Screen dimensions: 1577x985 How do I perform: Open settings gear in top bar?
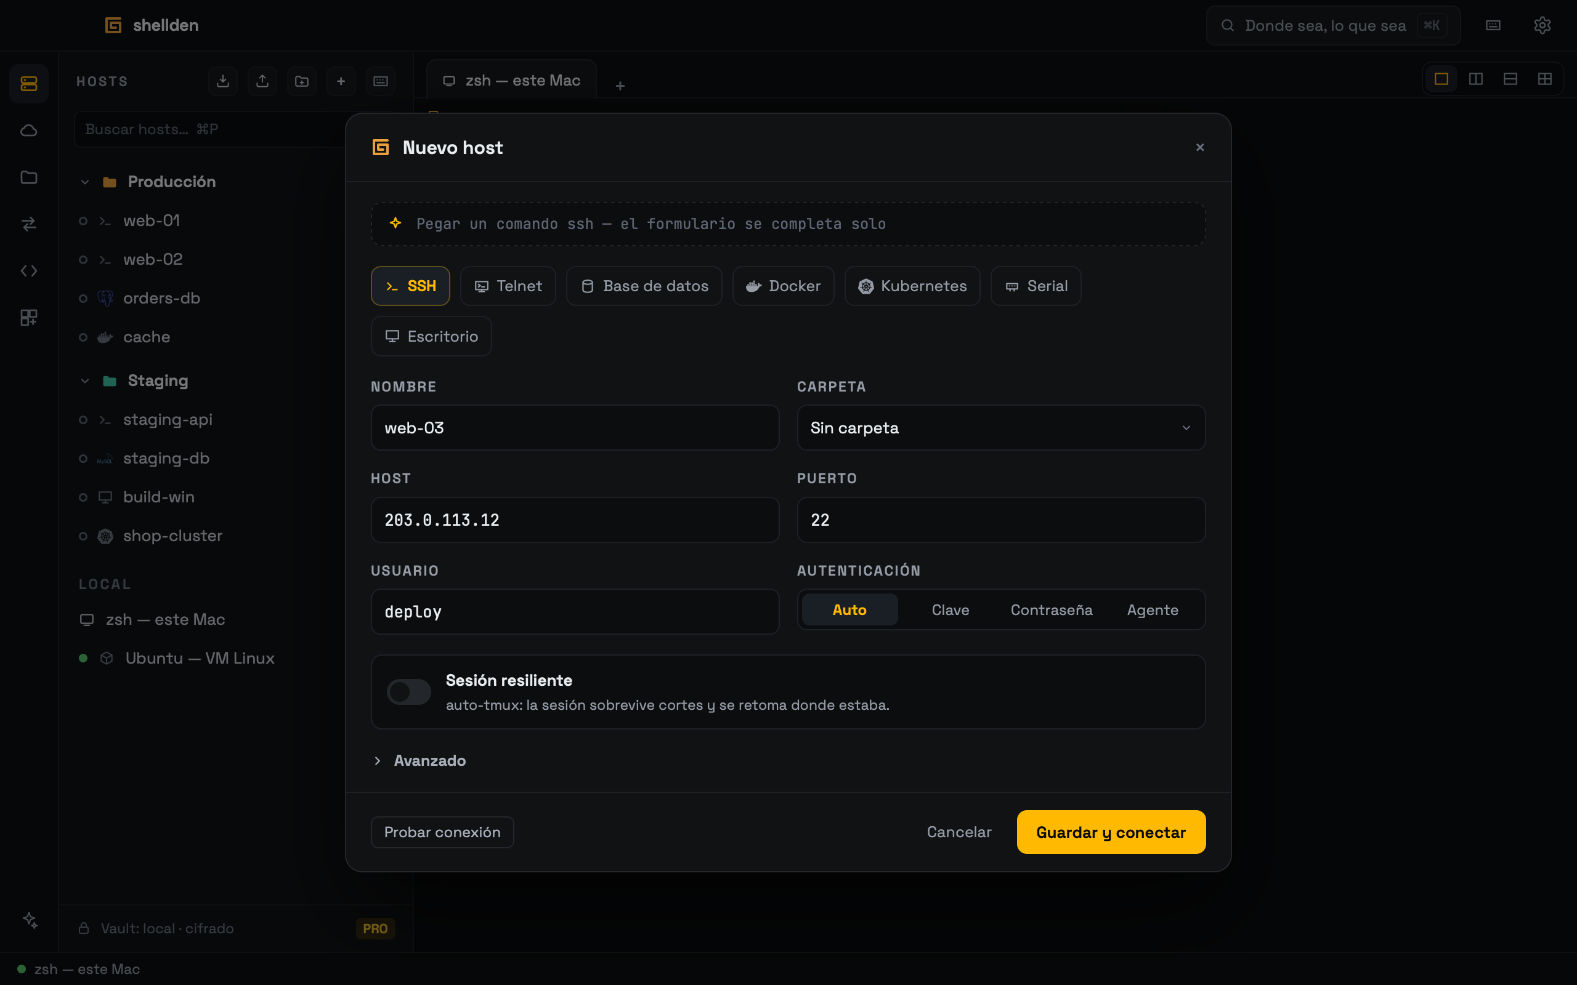(x=1542, y=25)
